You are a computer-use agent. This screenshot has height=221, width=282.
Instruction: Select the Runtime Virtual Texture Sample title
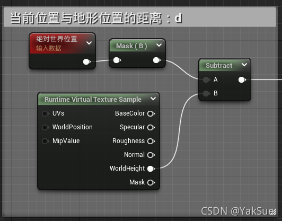click(93, 100)
